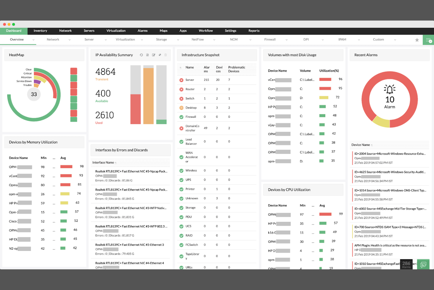Select the Overview tab
Image resolution: width=434 pixels, height=290 pixels.
pyautogui.click(x=16, y=39)
